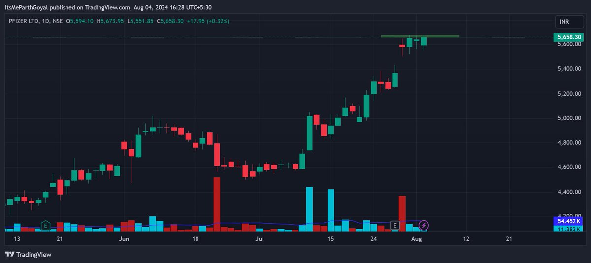Click the 1D interval label in legend
591x263 pixels.
click(44, 21)
